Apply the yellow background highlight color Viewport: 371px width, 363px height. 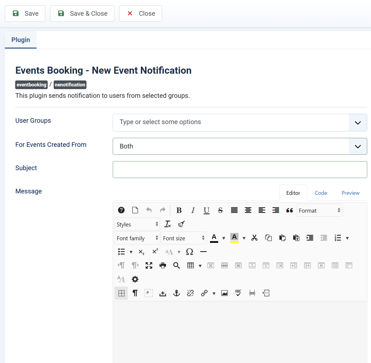click(x=234, y=238)
